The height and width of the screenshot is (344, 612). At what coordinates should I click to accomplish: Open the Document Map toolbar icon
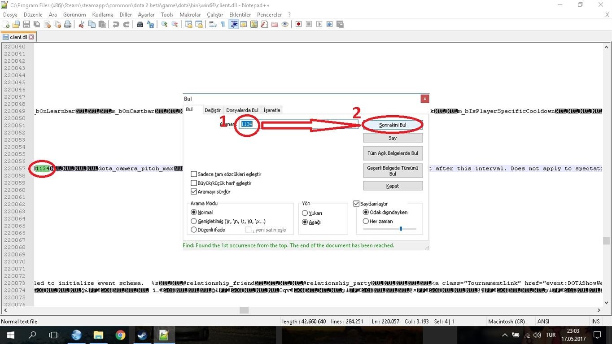pyautogui.click(x=254, y=24)
